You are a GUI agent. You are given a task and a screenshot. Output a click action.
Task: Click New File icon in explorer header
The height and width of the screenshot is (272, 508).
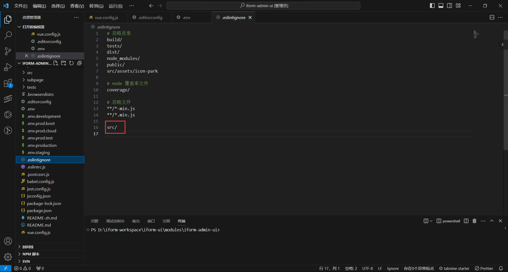click(56, 63)
